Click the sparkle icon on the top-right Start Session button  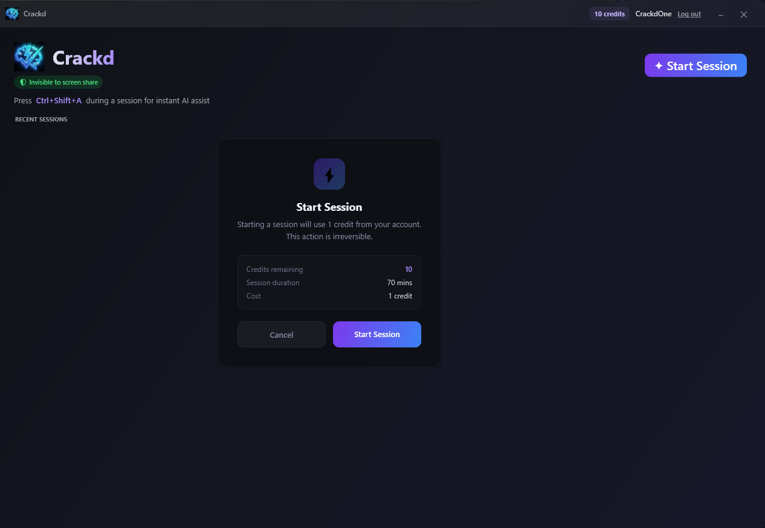pyautogui.click(x=659, y=66)
